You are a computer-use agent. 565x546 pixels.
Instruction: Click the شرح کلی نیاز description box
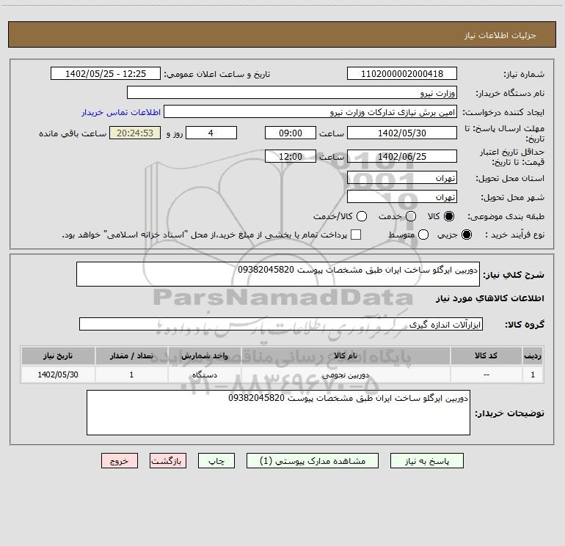(x=278, y=274)
